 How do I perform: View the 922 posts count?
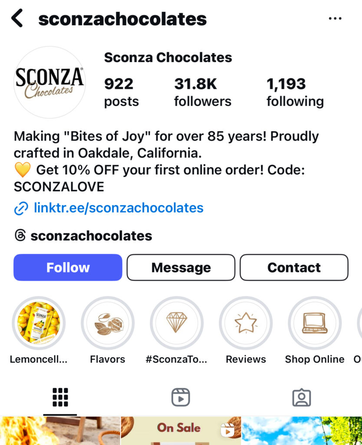point(121,92)
